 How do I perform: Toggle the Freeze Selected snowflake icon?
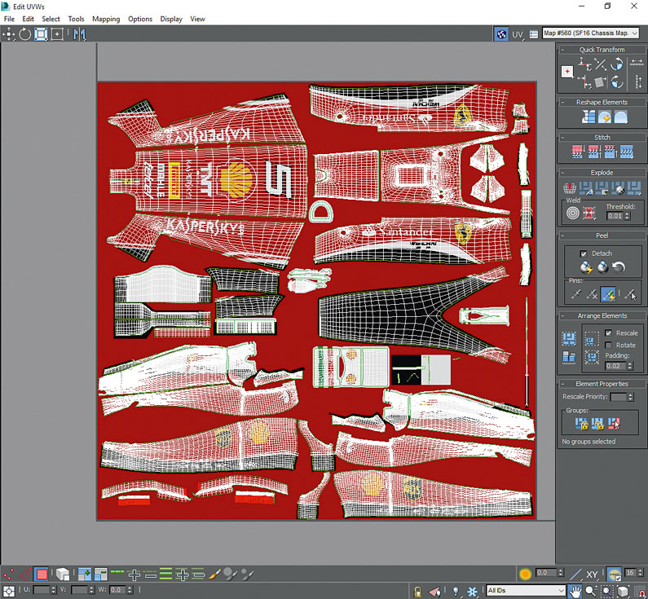tap(473, 591)
